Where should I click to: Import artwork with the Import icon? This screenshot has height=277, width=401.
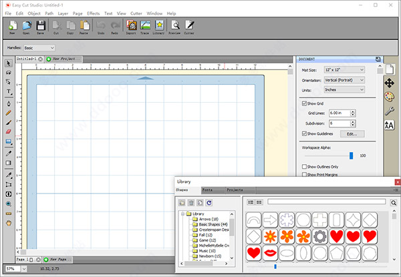tap(131, 27)
